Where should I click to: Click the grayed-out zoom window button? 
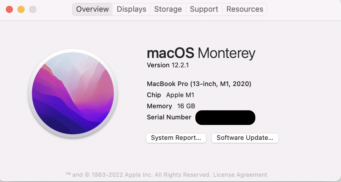click(x=33, y=9)
